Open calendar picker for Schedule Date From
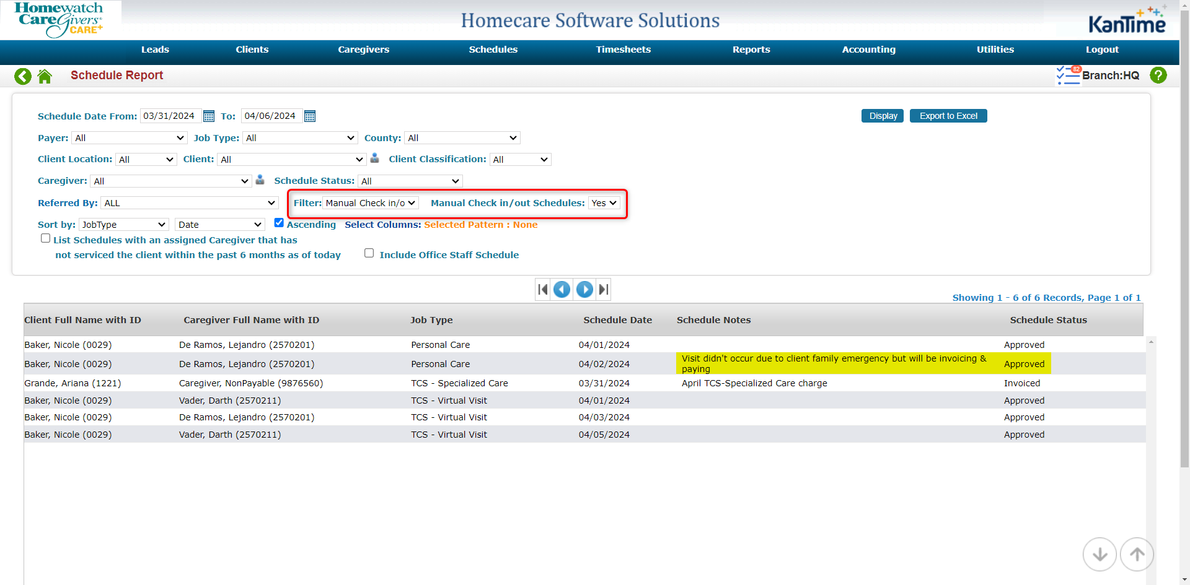 209,116
